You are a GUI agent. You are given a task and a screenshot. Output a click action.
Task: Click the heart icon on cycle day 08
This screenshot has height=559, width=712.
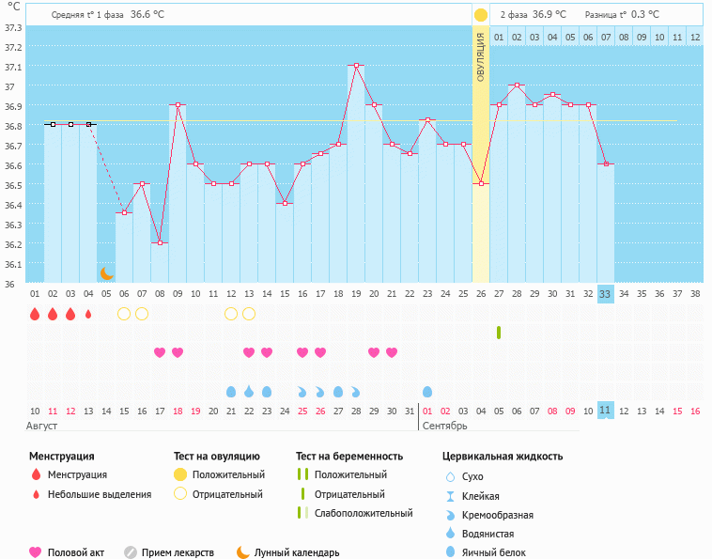(160, 352)
